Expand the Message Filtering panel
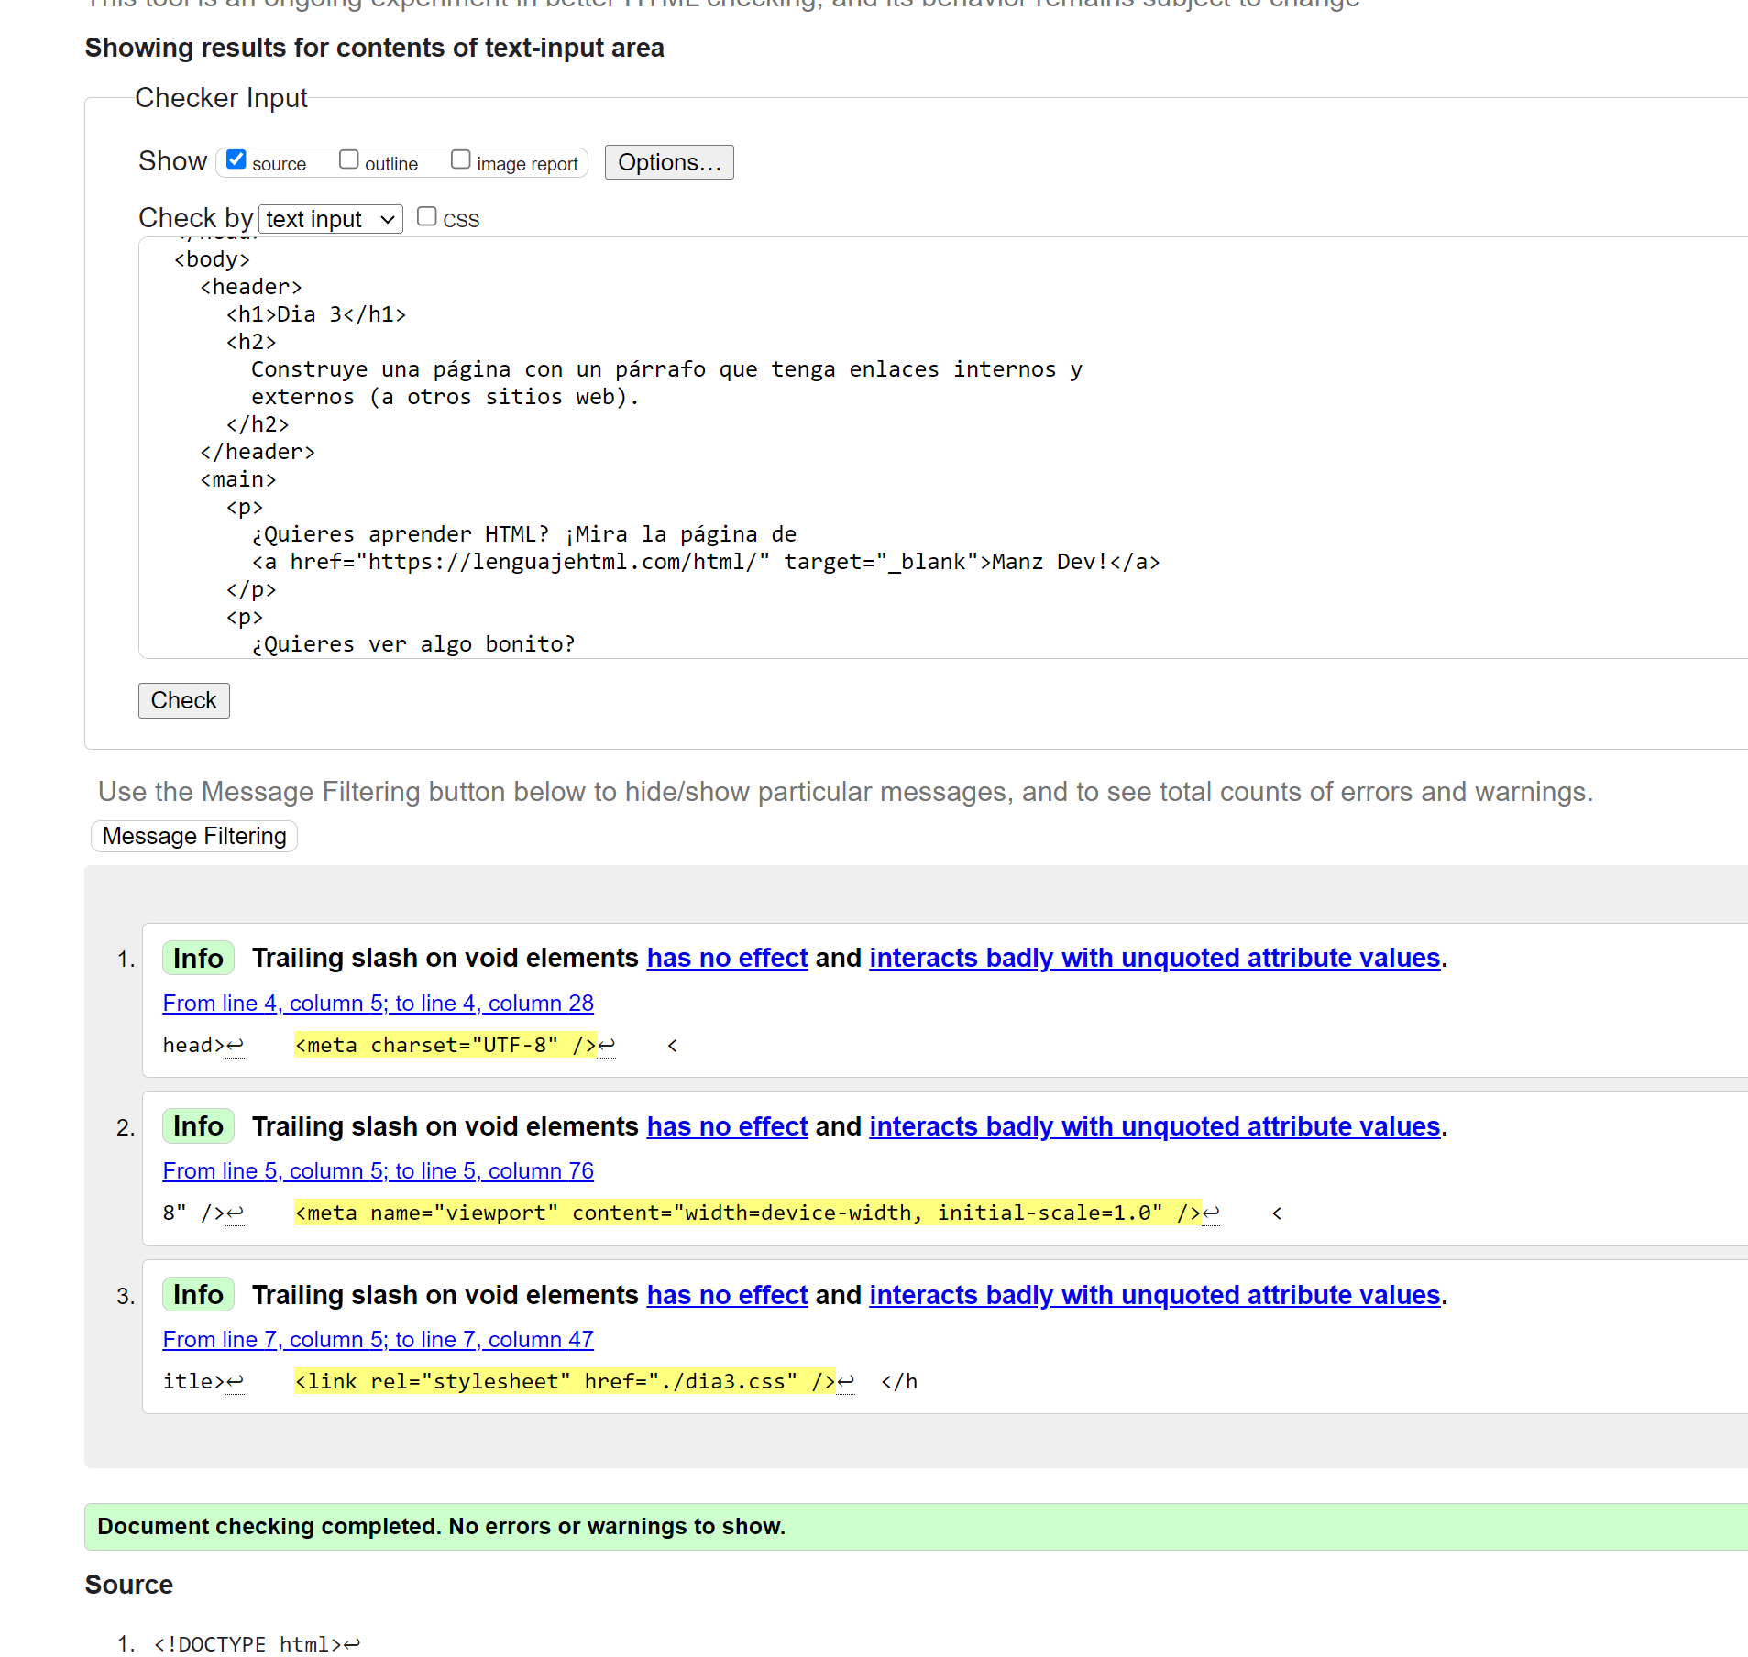This screenshot has width=1748, height=1657. (194, 837)
